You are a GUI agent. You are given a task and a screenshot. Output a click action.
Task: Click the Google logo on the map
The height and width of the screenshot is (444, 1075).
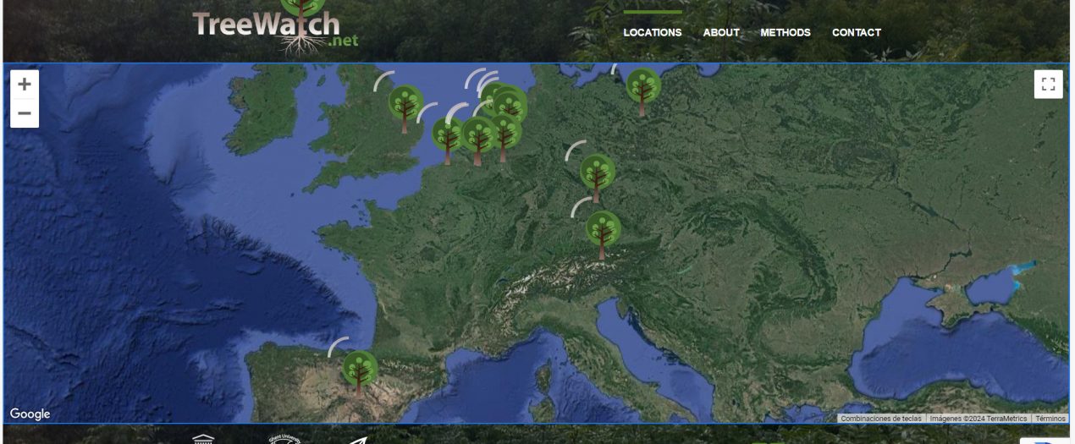[x=30, y=414]
